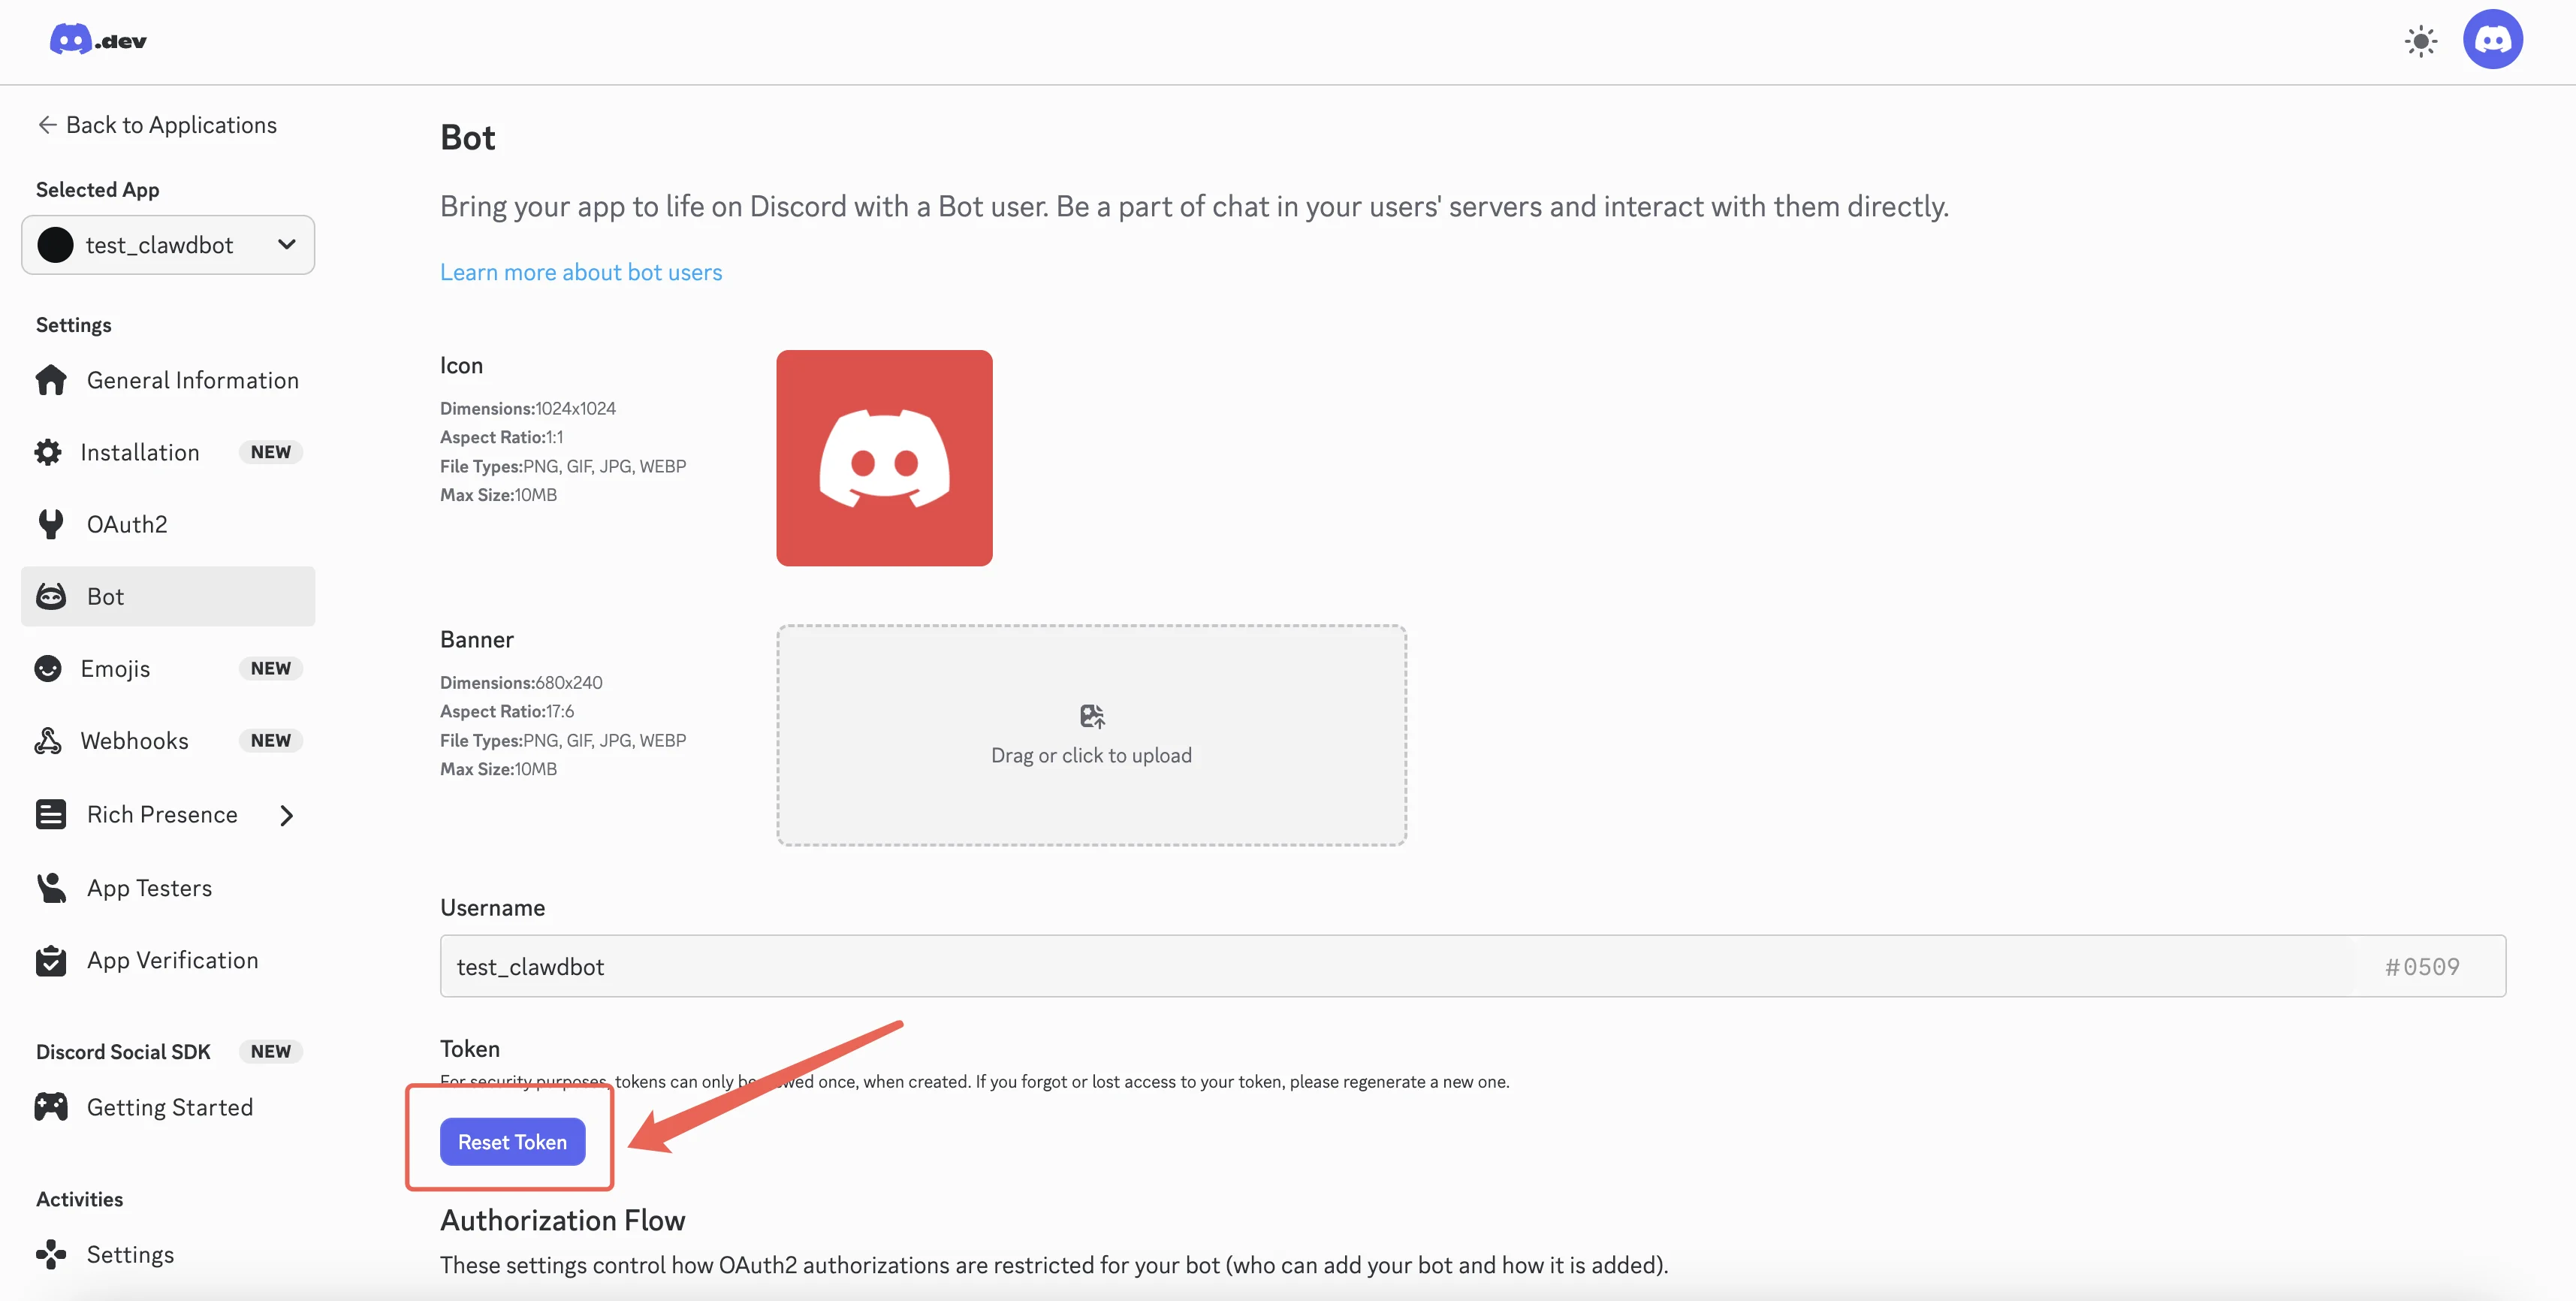Click the Rich Presence document icon

(x=51, y=814)
